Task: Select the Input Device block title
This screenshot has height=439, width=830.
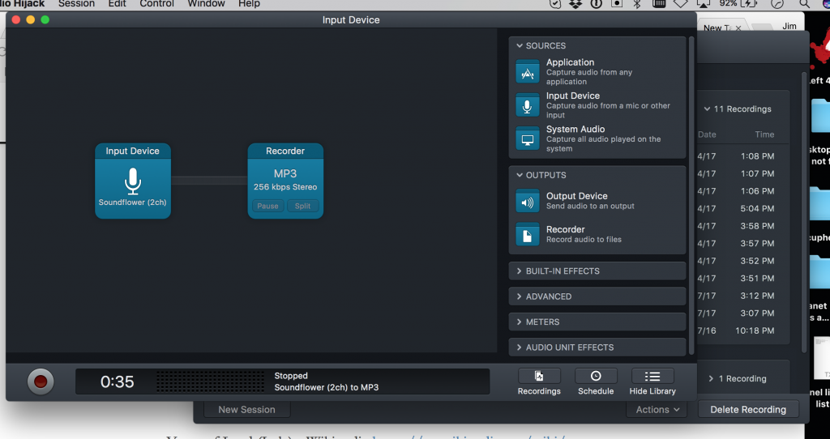Action: pyautogui.click(x=132, y=151)
